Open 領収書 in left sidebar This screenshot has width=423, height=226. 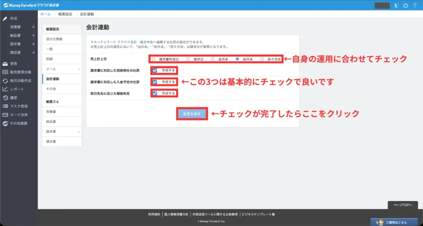click(15, 52)
